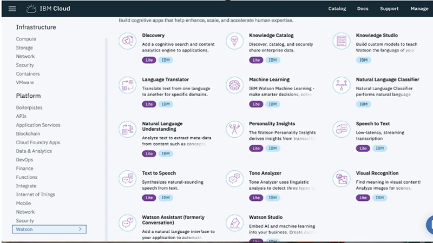The image size is (433, 243).
Task: Select the Tone Analyzer icon
Action: (x=234, y=178)
